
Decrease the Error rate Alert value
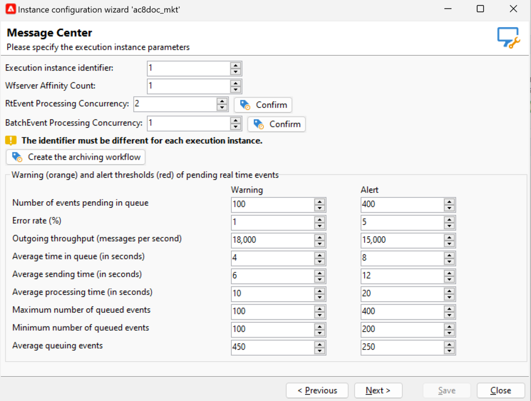449,226
